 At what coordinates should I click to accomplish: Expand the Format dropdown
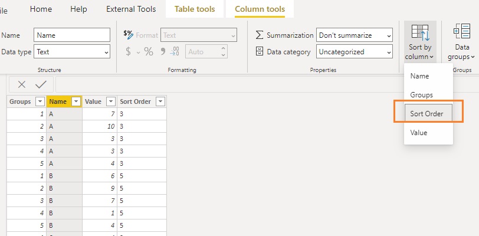234,35
